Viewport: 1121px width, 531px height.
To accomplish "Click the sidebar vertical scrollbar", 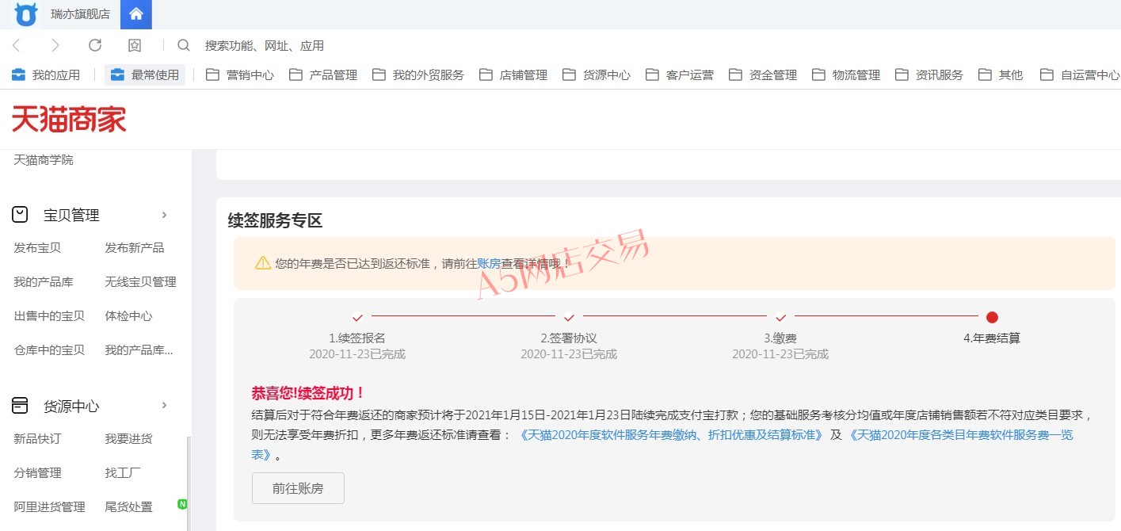I will pyautogui.click(x=189, y=483).
